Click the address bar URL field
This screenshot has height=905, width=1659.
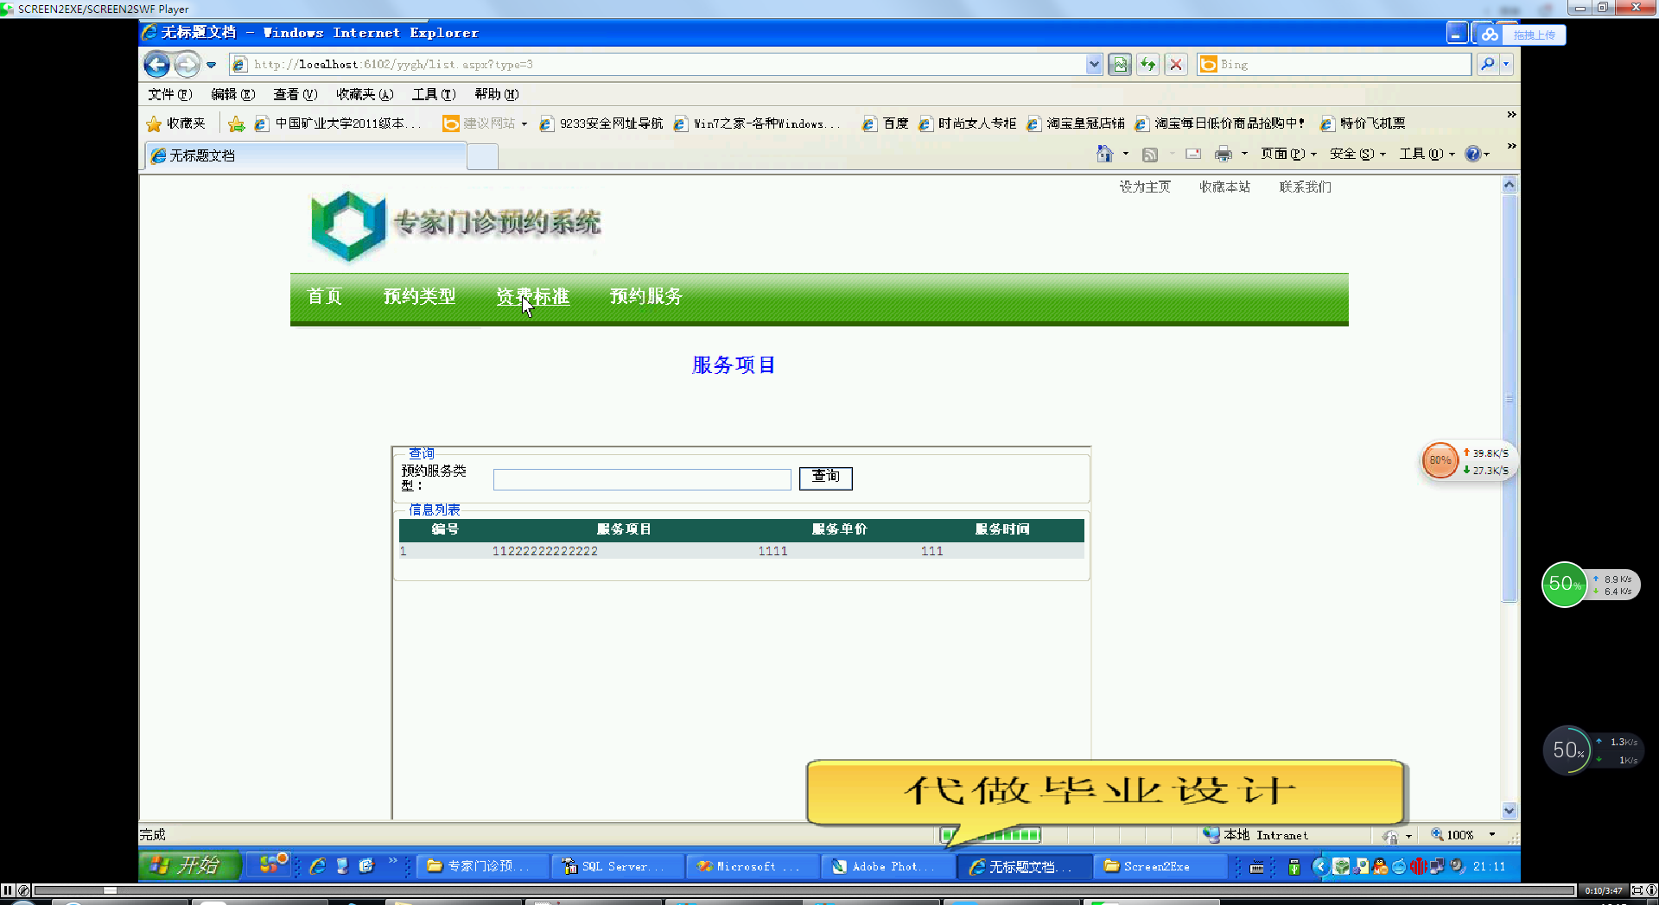[657, 65]
